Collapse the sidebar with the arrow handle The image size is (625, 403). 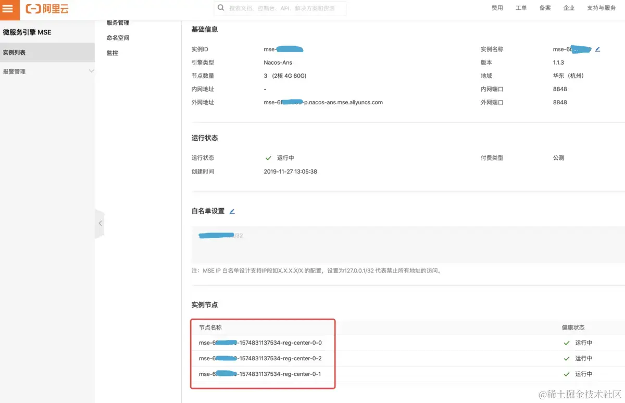pos(99,223)
